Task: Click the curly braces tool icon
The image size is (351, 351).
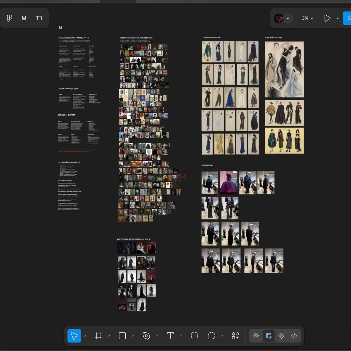Action: tap(194, 336)
